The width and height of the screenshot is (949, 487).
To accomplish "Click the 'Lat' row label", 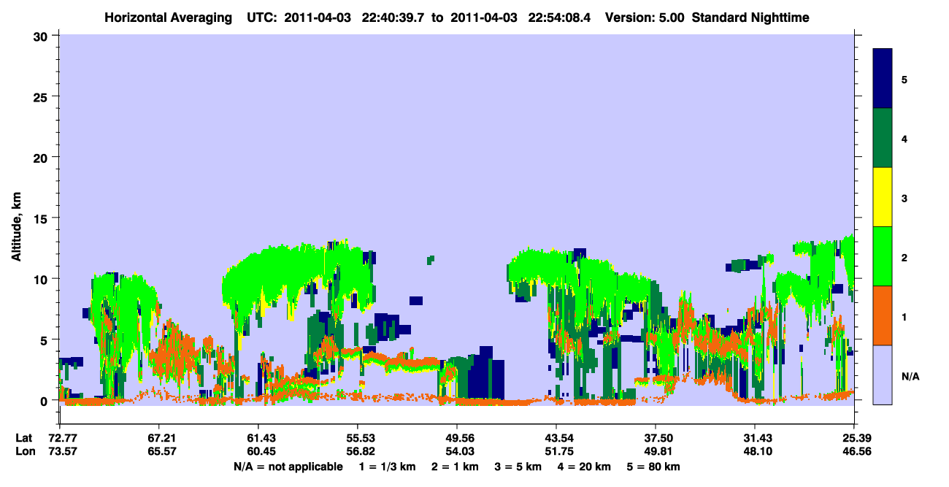I will point(24,437).
